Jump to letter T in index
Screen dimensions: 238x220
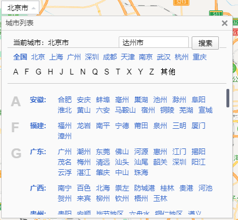click(118, 72)
